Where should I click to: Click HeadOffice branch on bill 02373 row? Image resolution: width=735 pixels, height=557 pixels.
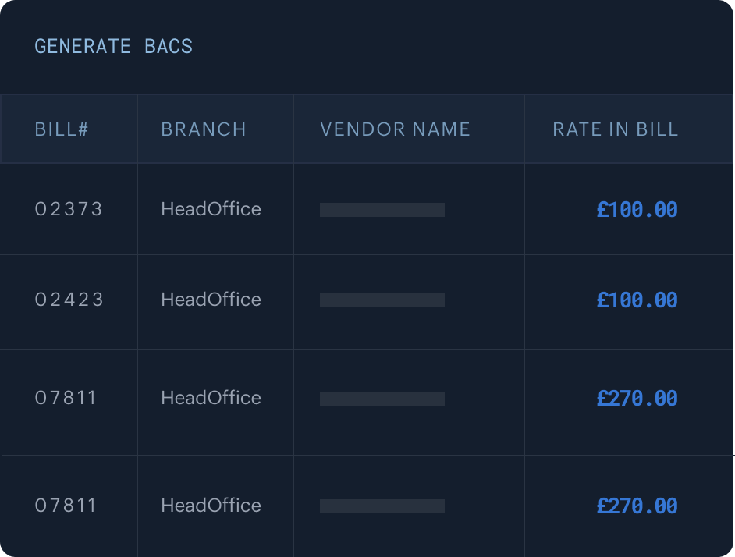click(x=211, y=209)
